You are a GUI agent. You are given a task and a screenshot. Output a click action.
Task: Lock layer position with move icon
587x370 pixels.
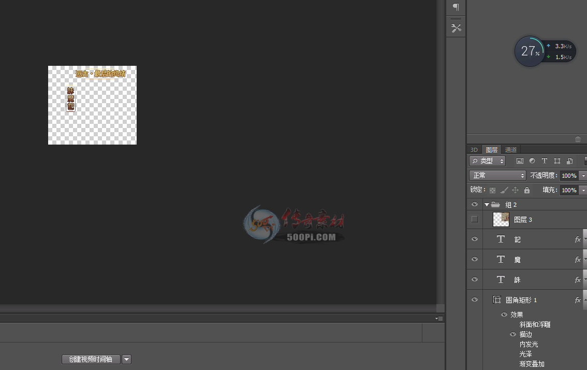pos(515,190)
